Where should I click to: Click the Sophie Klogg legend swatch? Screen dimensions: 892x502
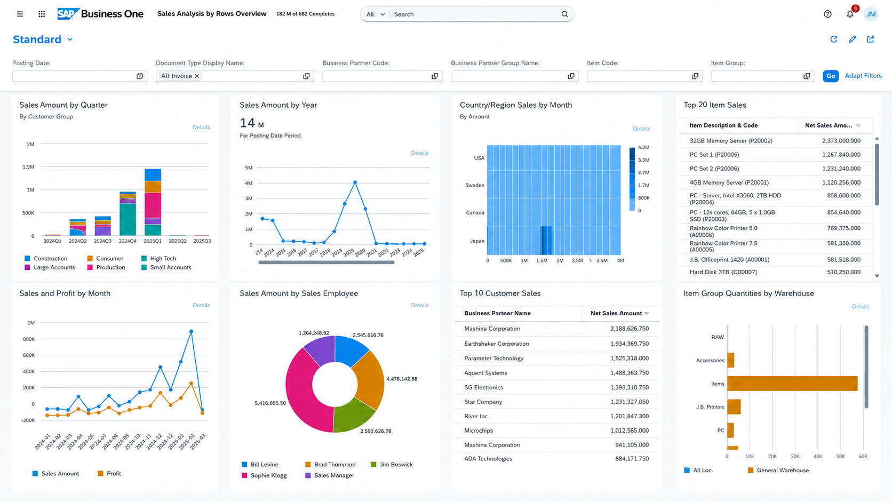(x=244, y=475)
